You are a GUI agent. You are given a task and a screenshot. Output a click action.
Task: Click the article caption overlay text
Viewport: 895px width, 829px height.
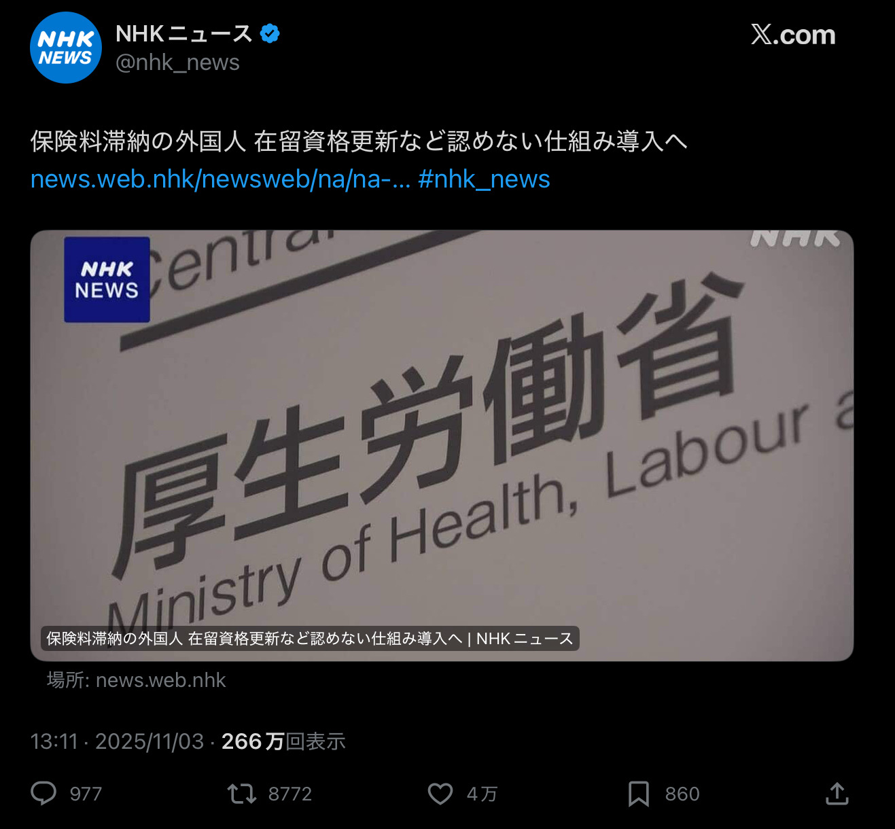(x=310, y=639)
